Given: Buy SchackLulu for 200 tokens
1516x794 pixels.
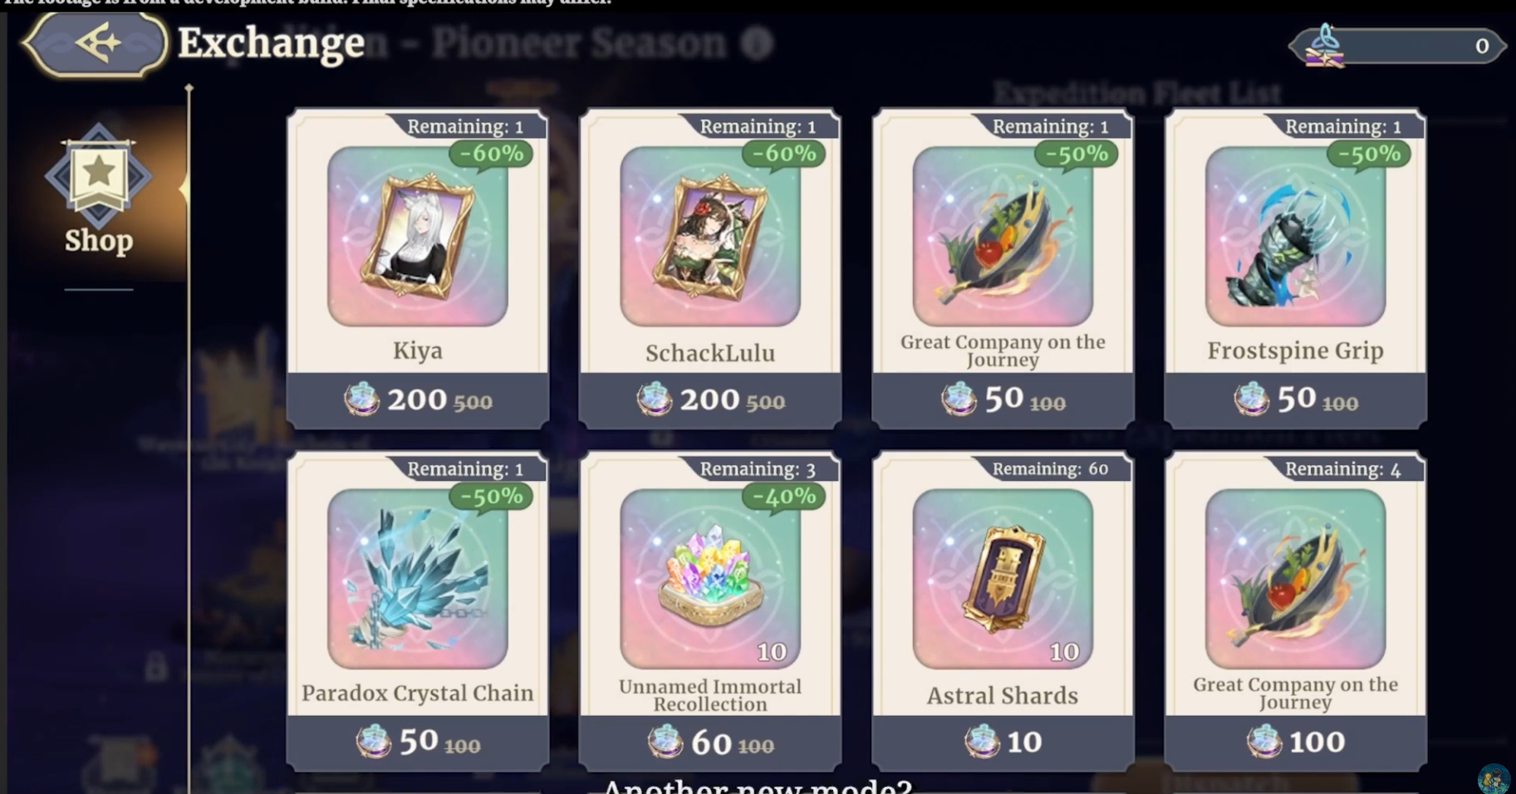Looking at the screenshot, I should [709, 400].
